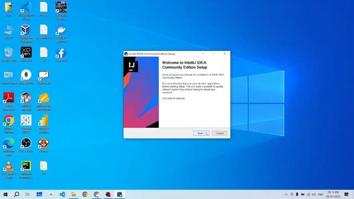Select the Tableau desktop shortcut
Viewport: 354px width, 199px height.
click(26, 123)
